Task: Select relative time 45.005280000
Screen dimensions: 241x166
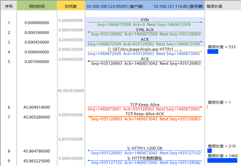Action: pyautogui.click(x=37, y=117)
